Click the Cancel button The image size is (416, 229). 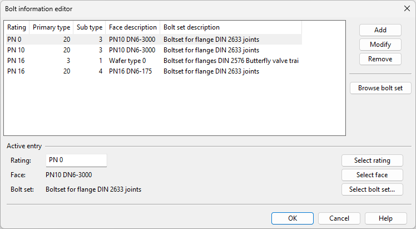click(x=339, y=218)
